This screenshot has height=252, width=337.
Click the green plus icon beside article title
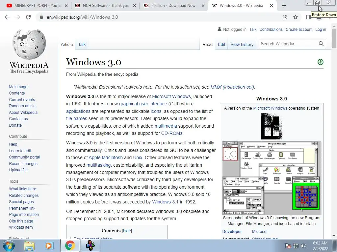click(x=321, y=62)
